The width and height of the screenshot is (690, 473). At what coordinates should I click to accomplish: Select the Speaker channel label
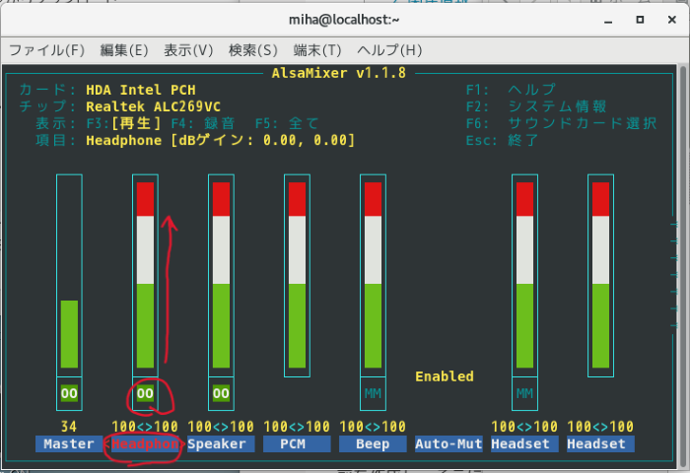[221, 444]
